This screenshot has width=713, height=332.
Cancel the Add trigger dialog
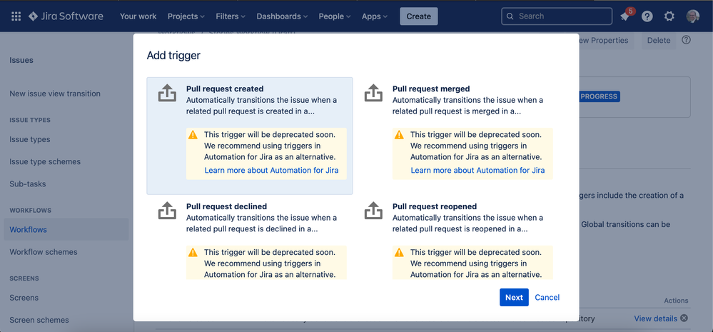[x=547, y=298]
